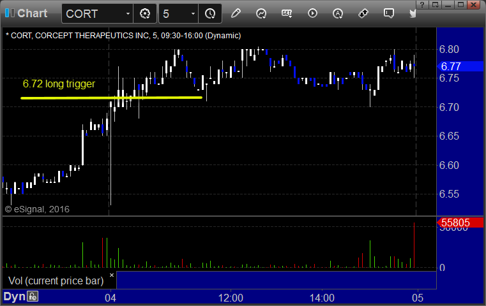
Task: Click the Twitter bird icon
Action: 413,13
